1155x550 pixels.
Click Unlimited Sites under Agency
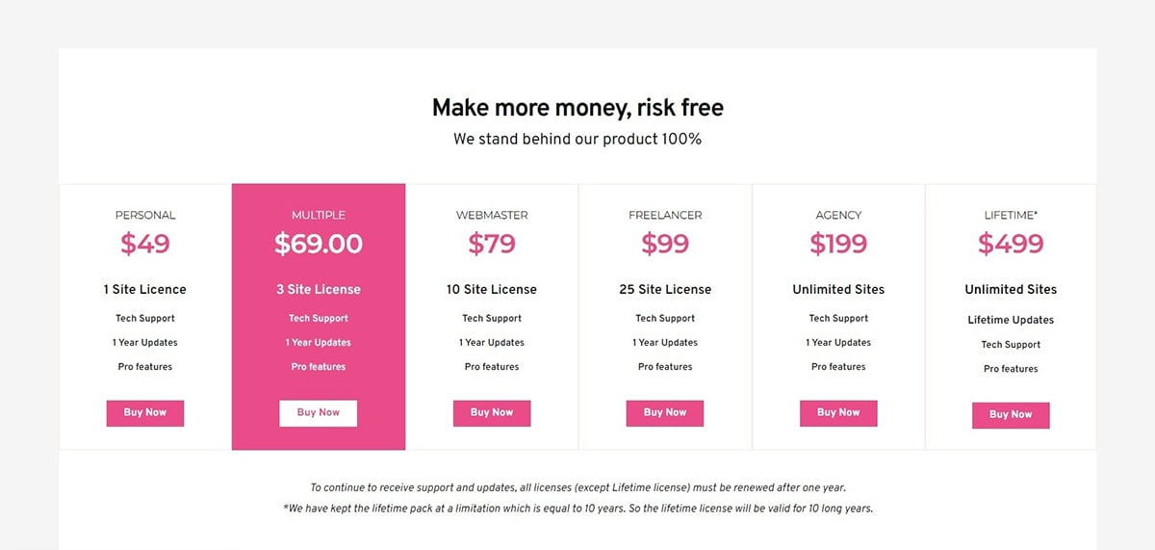coord(838,289)
